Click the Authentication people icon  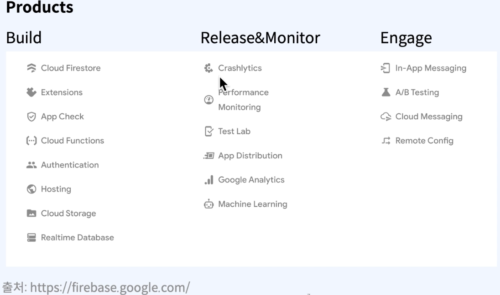click(31, 165)
